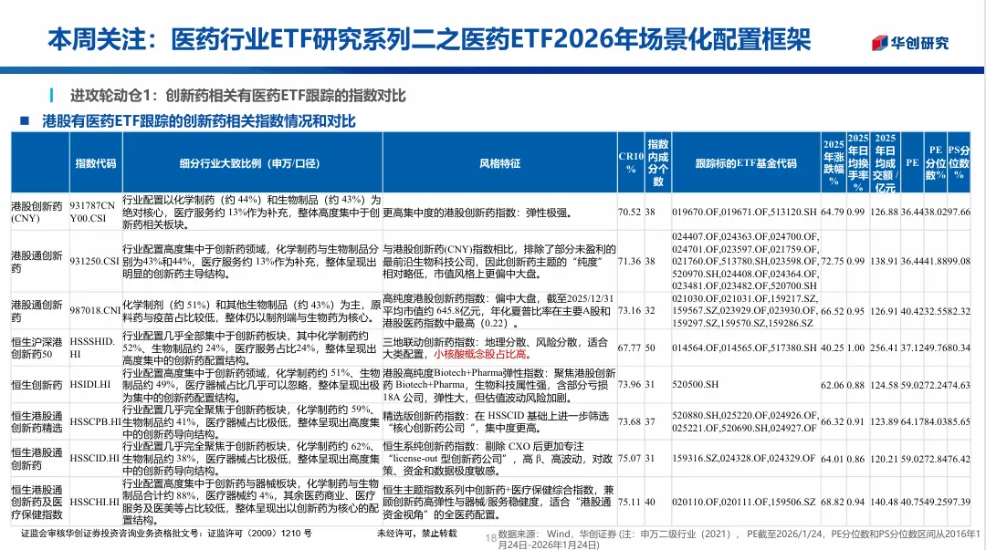Click the 华创研究 logo
Viewport: 986px width, 550px height.
(910, 43)
